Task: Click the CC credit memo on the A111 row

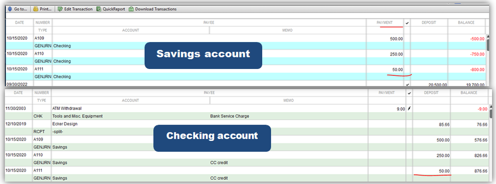Action: tap(219, 178)
